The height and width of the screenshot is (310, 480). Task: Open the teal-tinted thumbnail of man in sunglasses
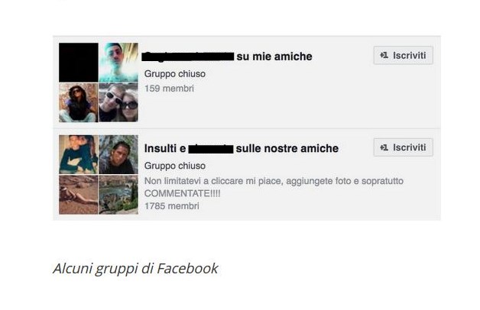point(118,63)
